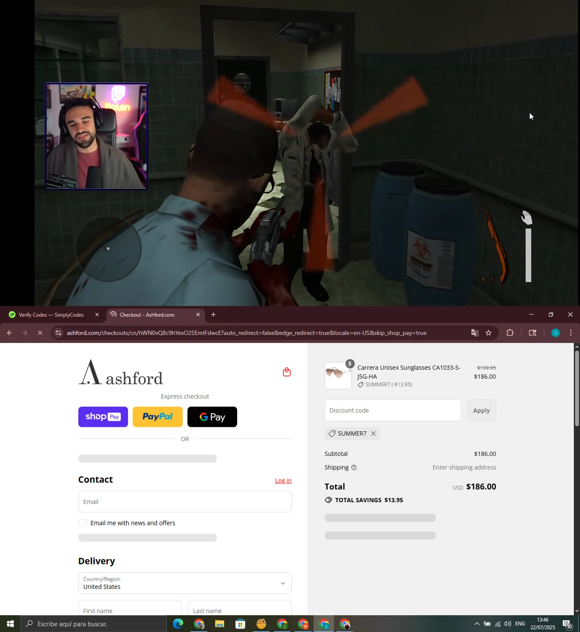
Task: Open the media/tab search icon in toolbar
Action: [x=532, y=333]
